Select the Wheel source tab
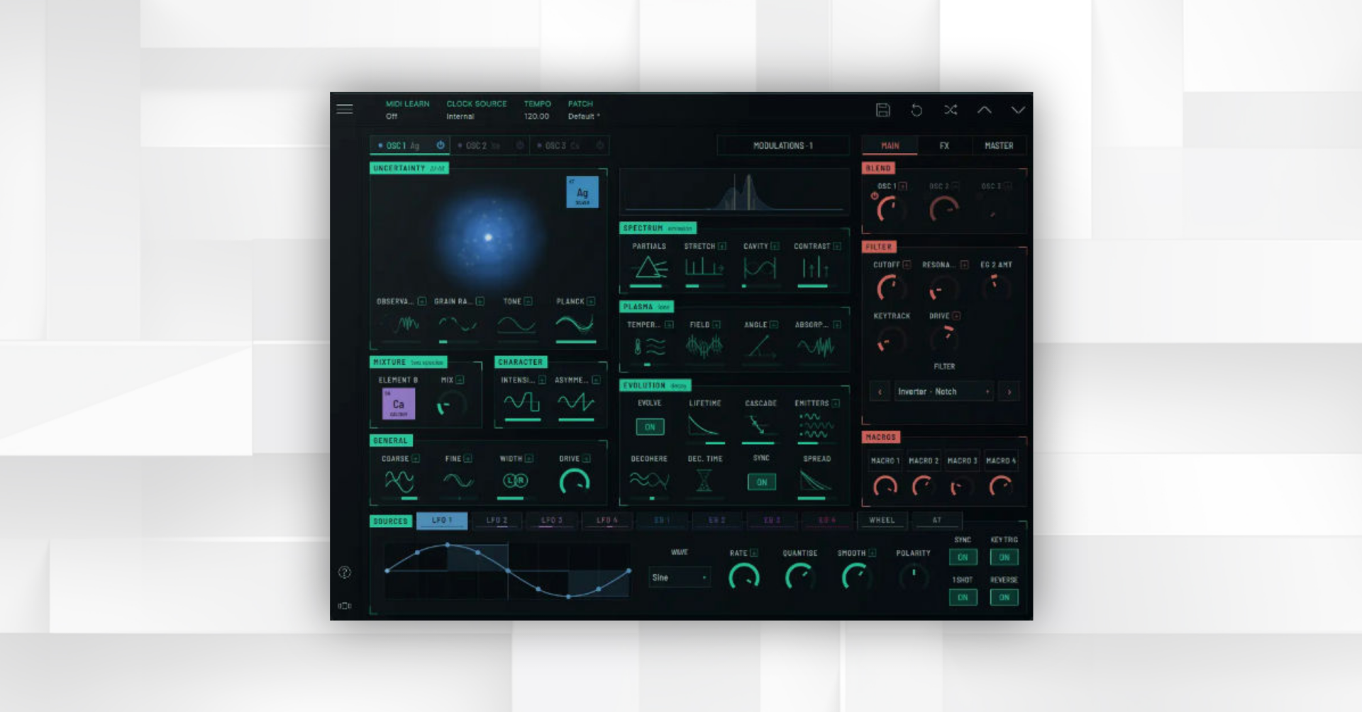1362x712 pixels. 882,520
